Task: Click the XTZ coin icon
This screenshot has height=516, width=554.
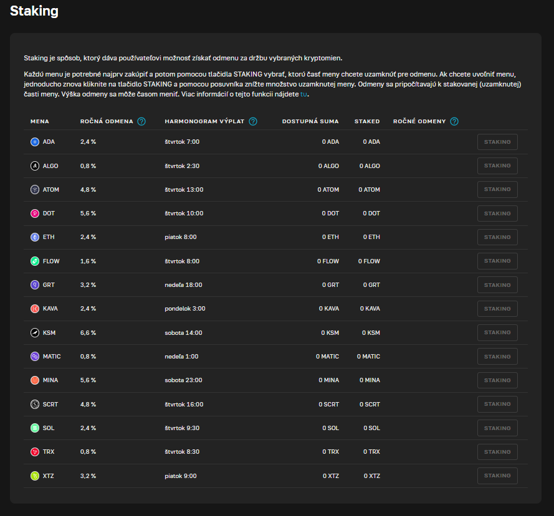Action: [x=35, y=476]
